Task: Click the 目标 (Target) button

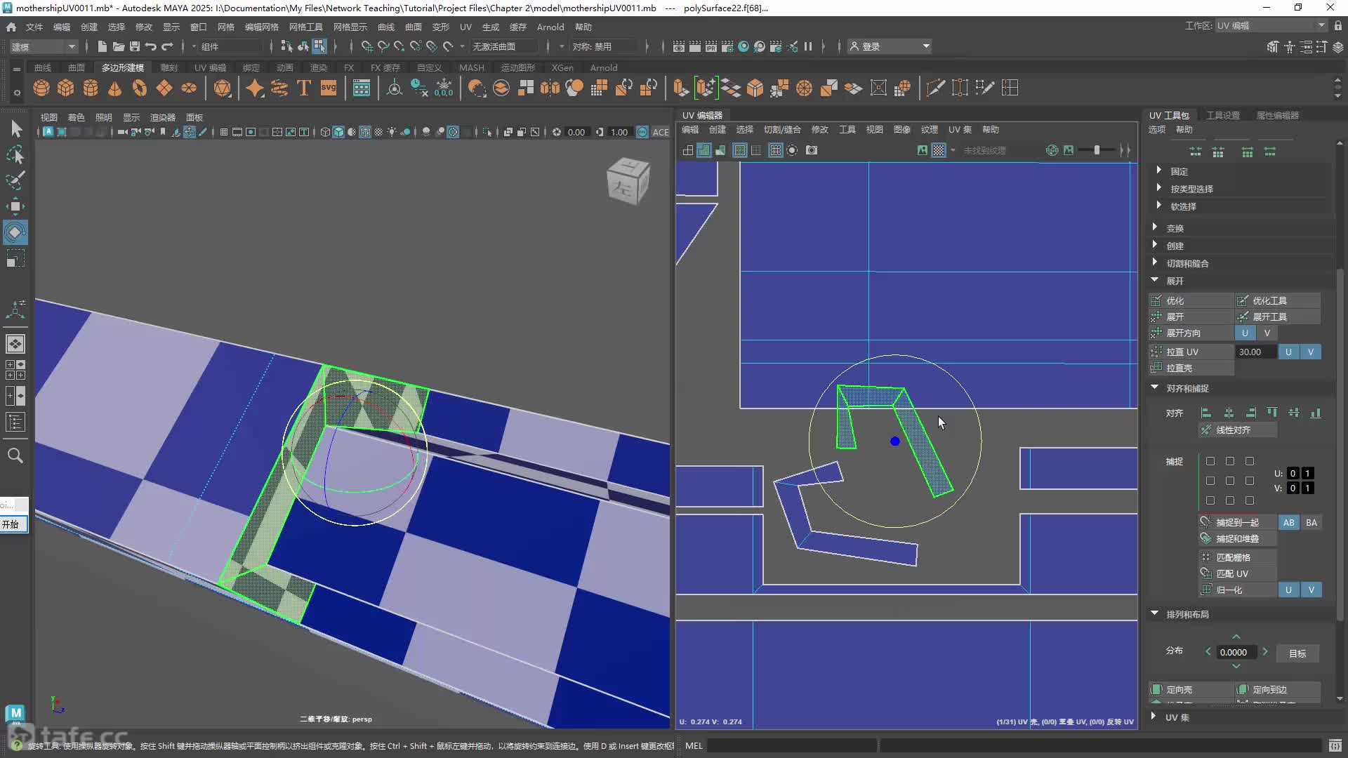Action: (x=1297, y=653)
